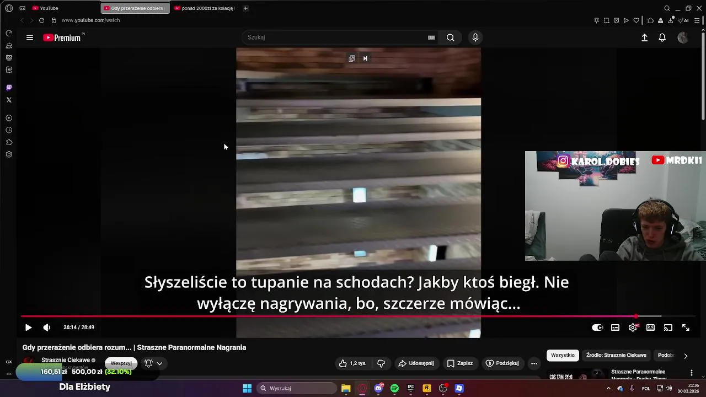The width and height of the screenshot is (706, 397).
Task: Open YouTube account avatar menu
Action: pyautogui.click(x=683, y=37)
